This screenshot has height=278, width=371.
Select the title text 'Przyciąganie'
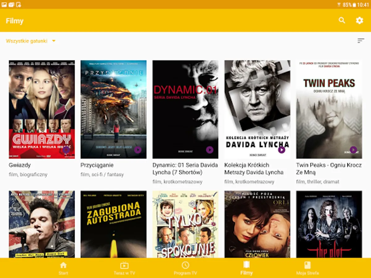(97, 165)
